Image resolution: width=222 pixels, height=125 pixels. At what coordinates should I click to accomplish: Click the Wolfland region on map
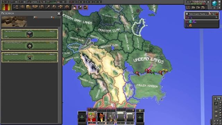74,47
